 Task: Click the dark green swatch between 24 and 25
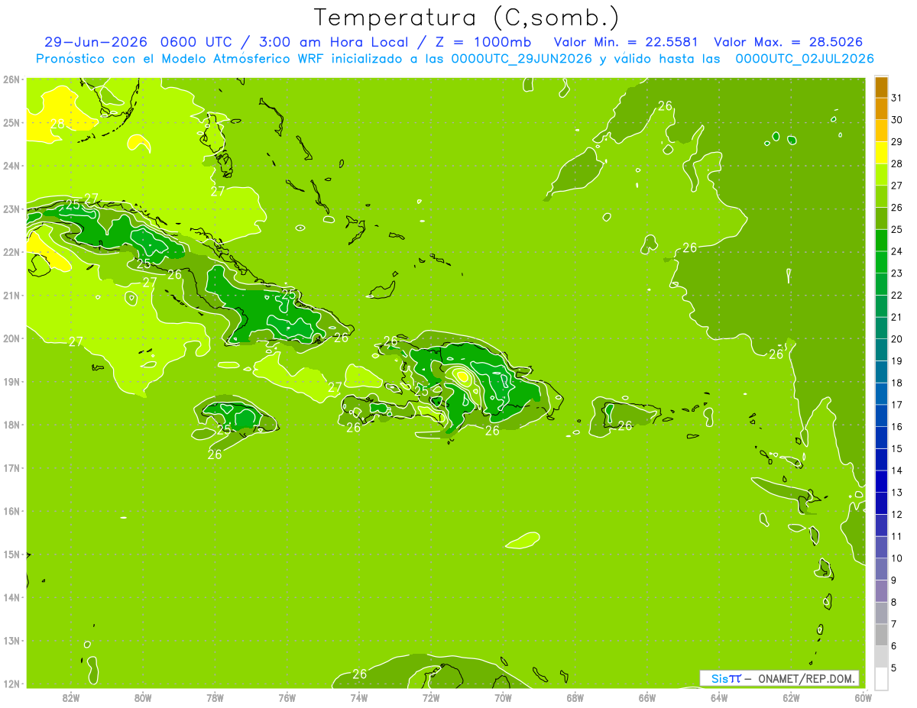click(x=881, y=241)
